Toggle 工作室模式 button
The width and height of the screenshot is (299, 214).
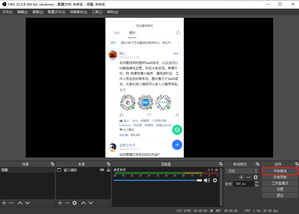280,183
